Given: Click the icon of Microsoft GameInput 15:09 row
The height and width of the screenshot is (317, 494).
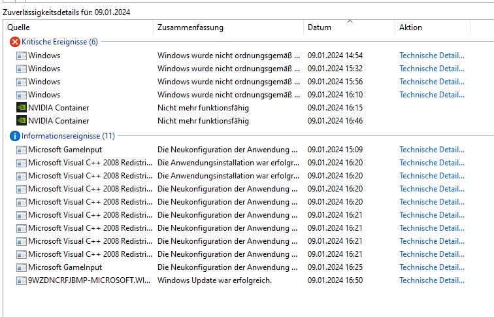Looking at the screenshot, I should (x=22, y=150).
